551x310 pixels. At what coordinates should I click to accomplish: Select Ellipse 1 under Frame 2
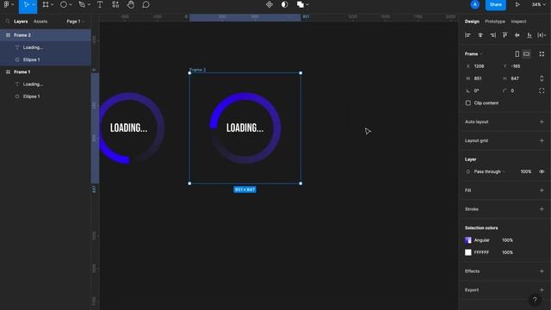[x=46, y=59]
